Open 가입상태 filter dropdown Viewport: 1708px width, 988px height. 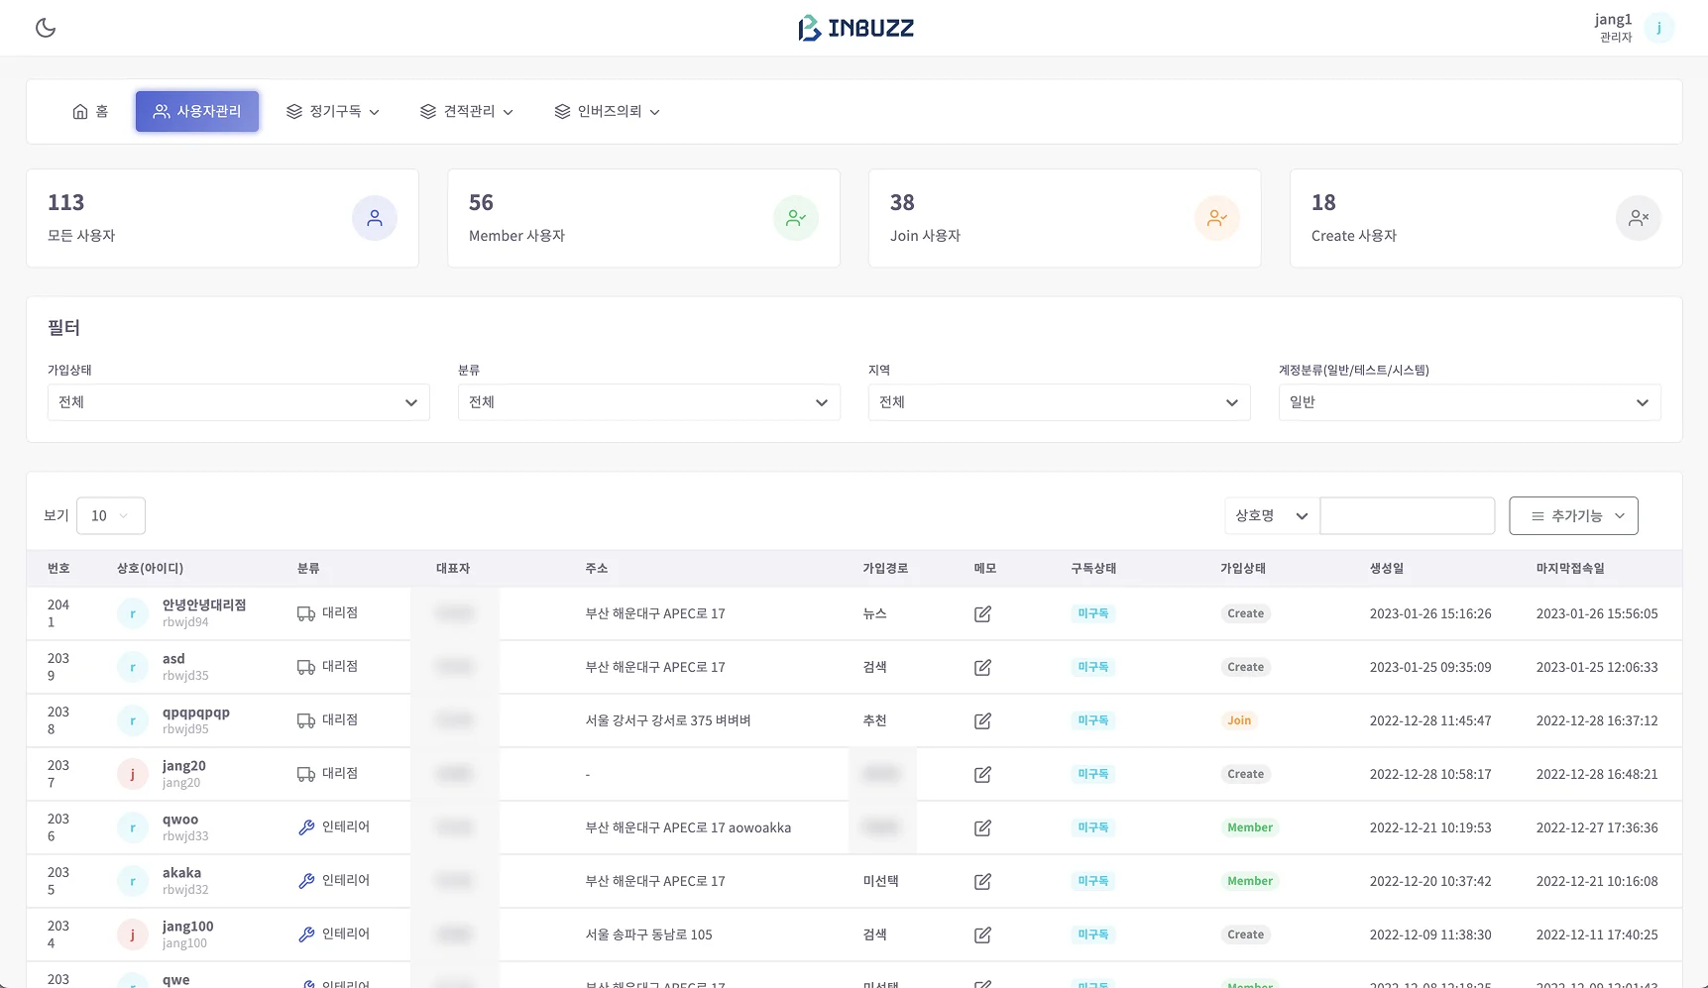click(x=239, y=402)
